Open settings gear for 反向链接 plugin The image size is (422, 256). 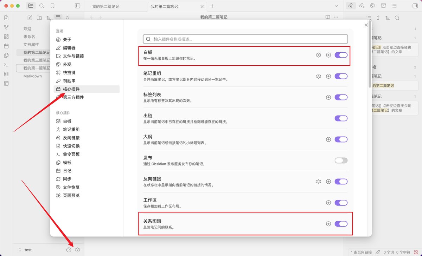[x=318, y=182]
